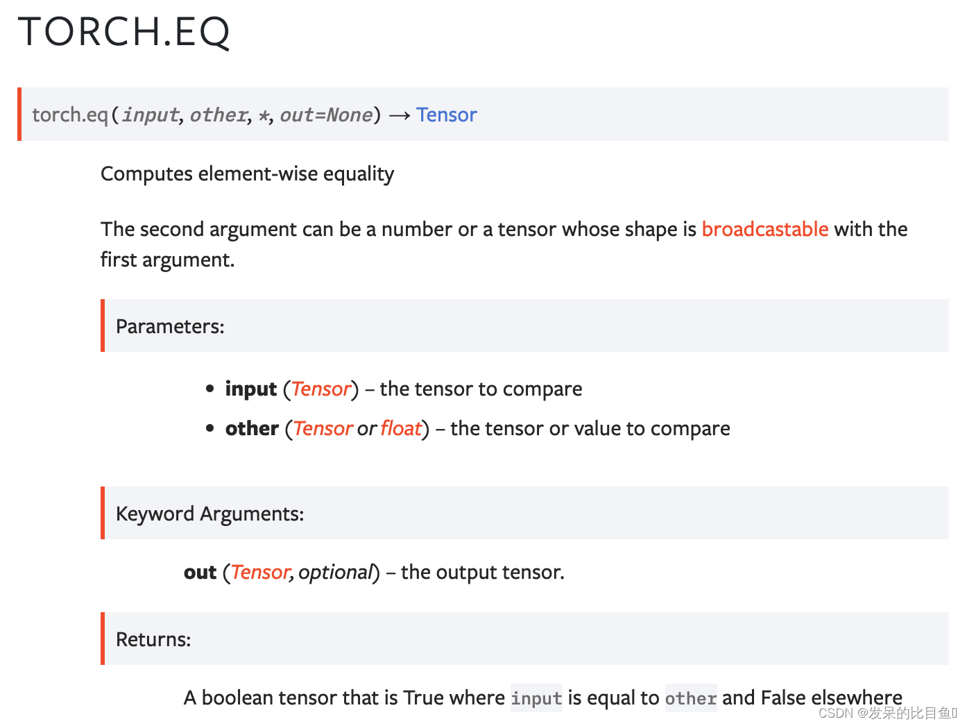This screenshot has width=967, height=726.
Task: Follow the broadcastable link
Action: (765, 229)
